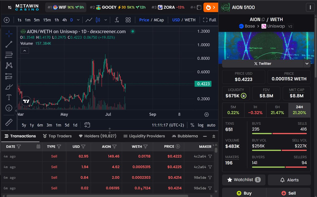Select the 6H stats period

pyautogui.click(x=277, y=110)
